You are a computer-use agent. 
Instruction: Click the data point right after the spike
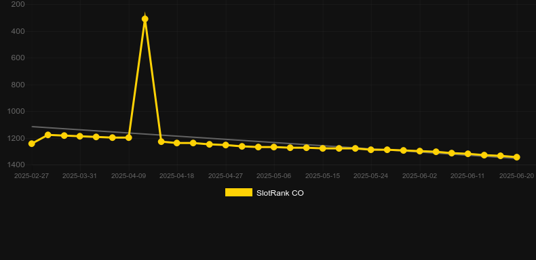pos(161,142)
